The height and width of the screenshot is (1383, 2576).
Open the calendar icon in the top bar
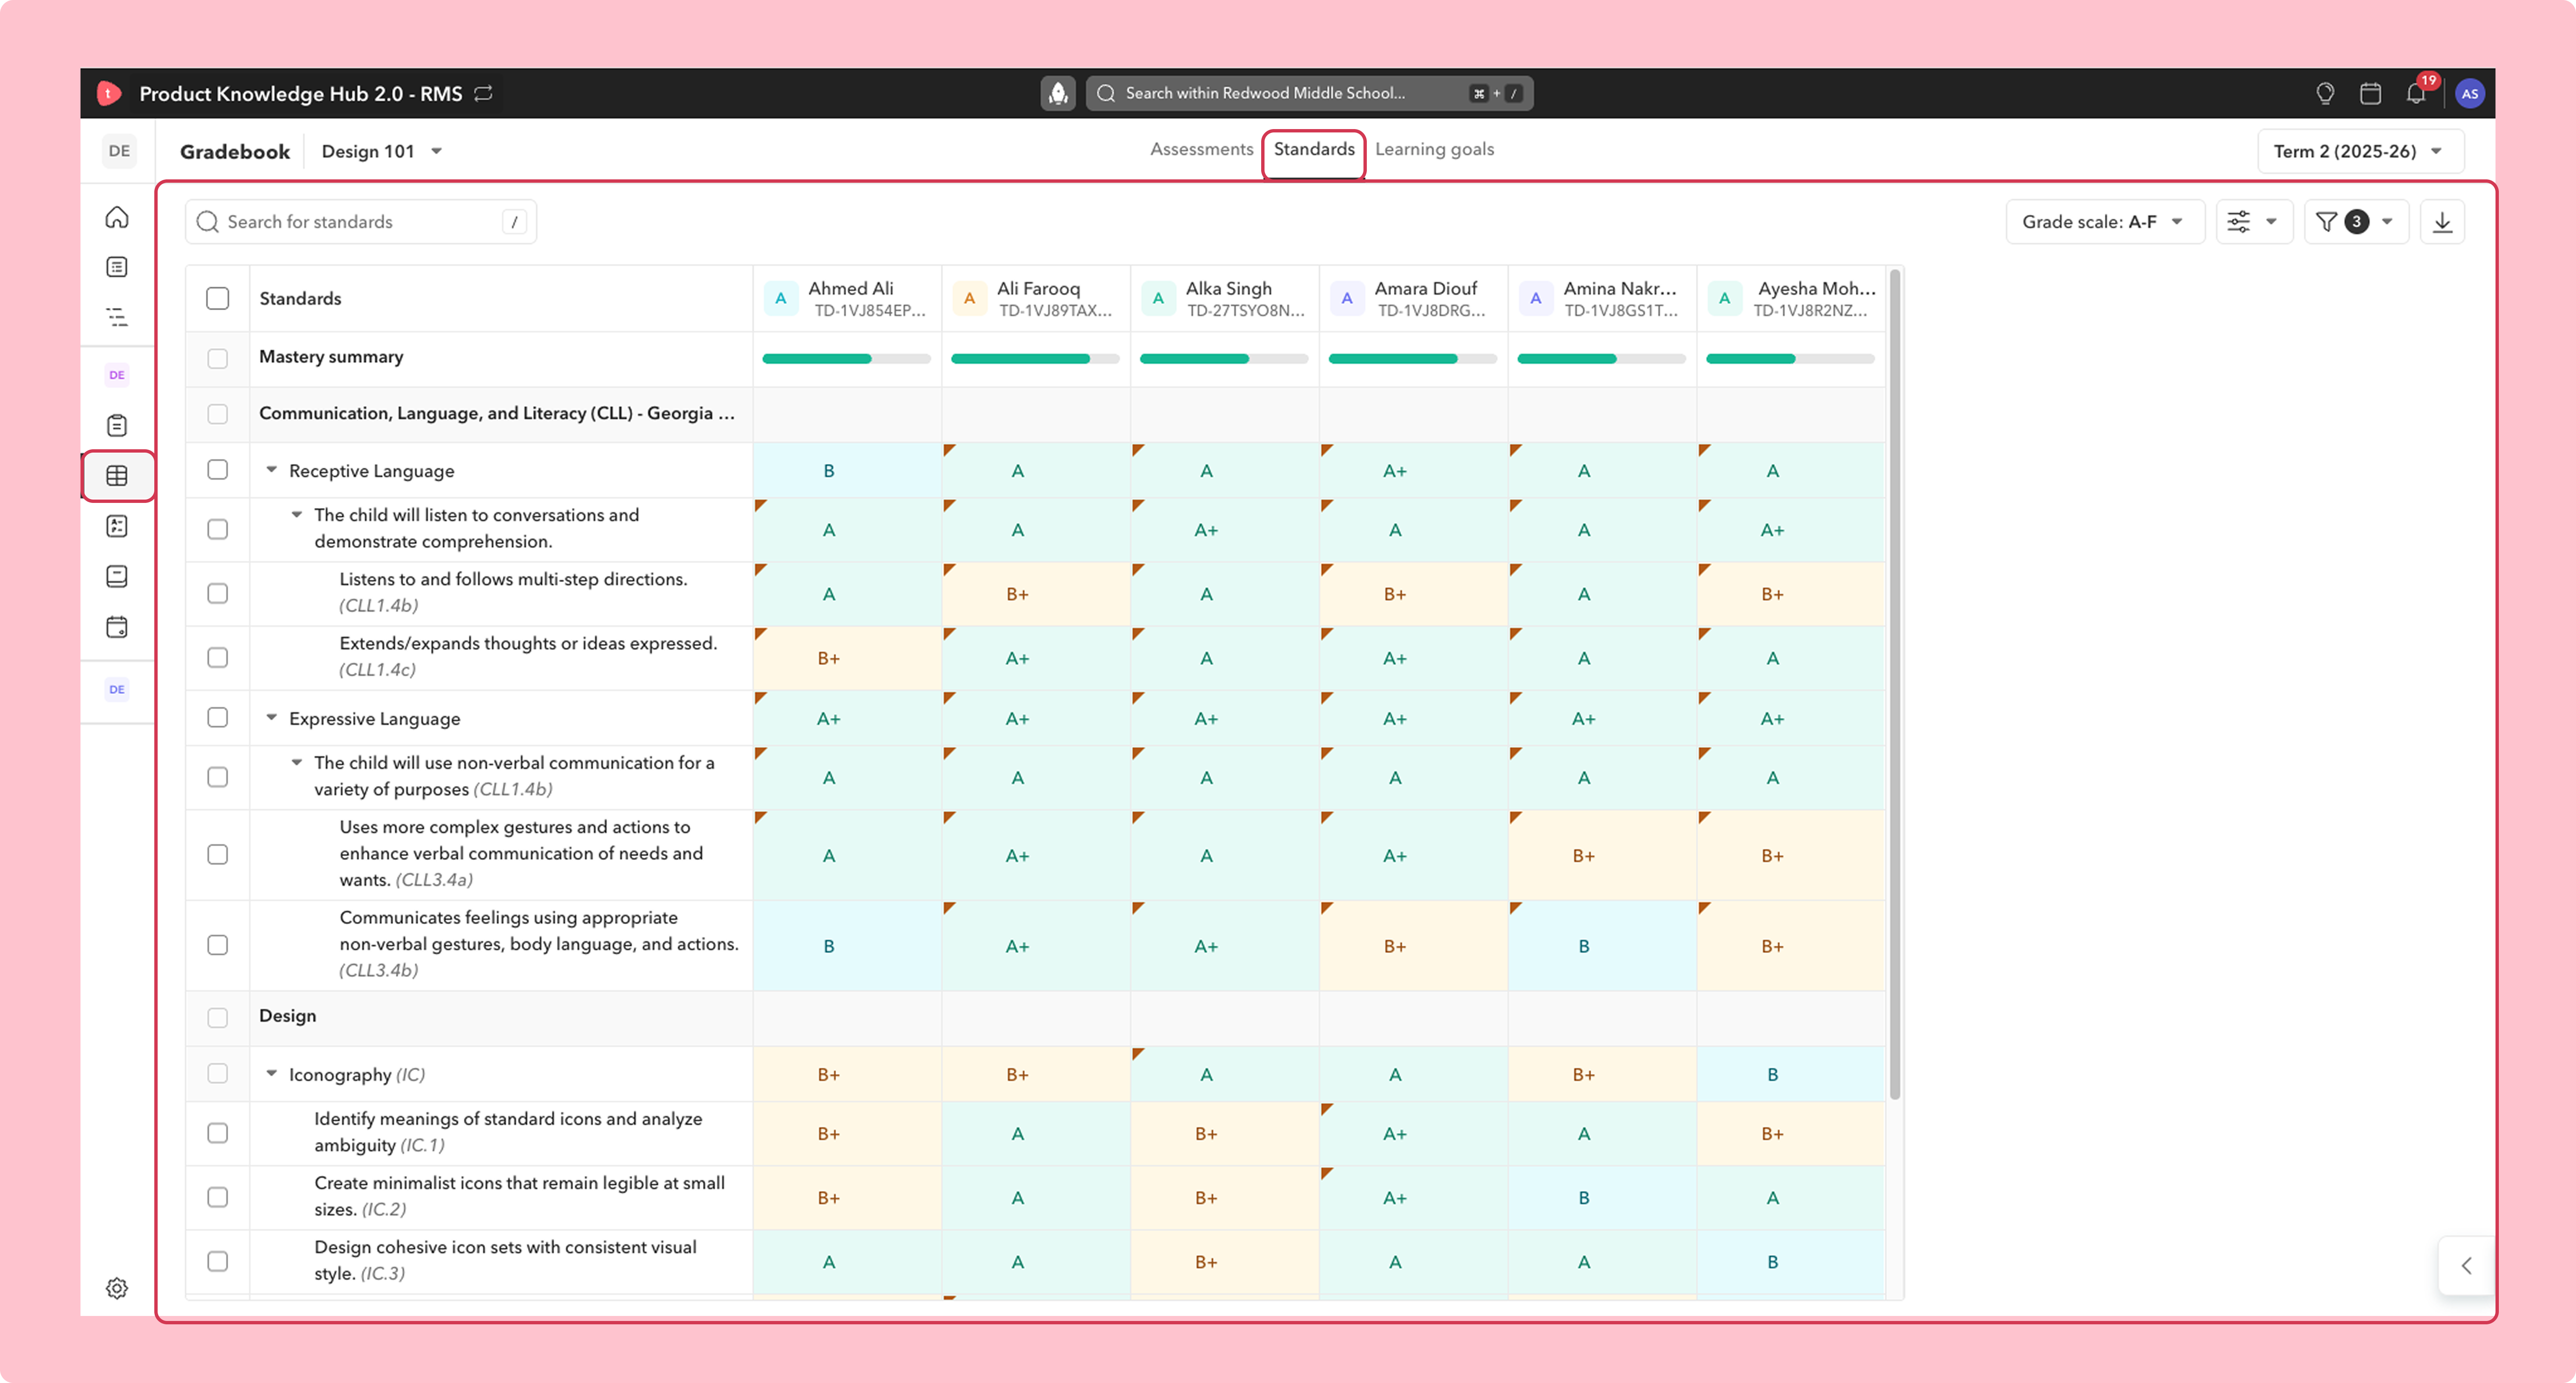point(2370,93)
